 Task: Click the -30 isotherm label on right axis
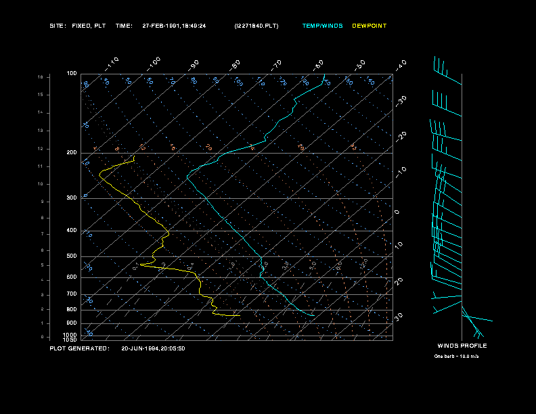(x=401, y=101)
